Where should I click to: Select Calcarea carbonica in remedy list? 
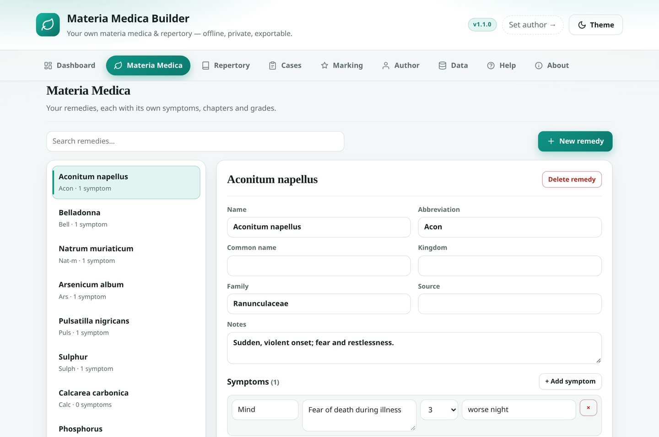126,399
